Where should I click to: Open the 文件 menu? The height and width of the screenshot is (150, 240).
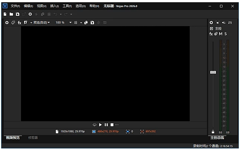point(15,6)
